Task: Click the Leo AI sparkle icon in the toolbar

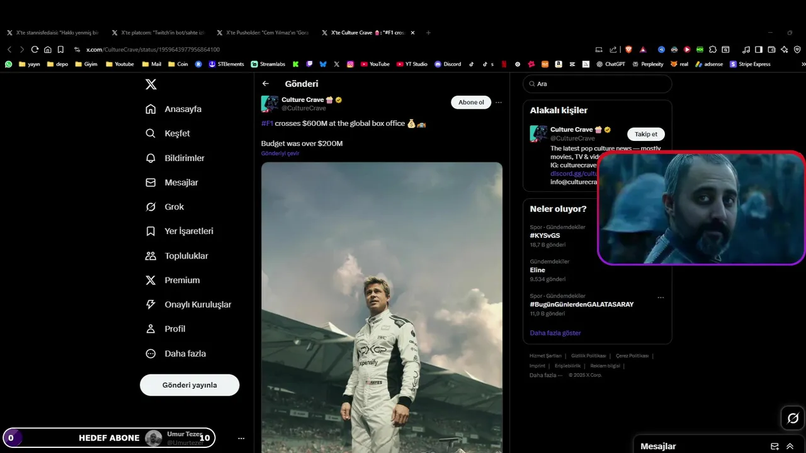Action: click(784, 49)
